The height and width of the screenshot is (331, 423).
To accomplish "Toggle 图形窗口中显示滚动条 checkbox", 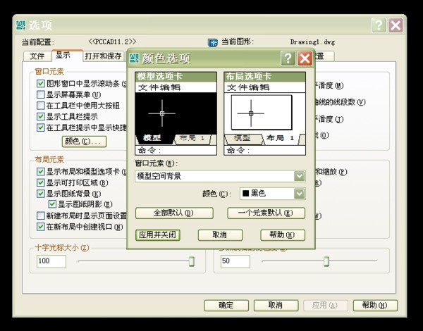I will point(40,83).
